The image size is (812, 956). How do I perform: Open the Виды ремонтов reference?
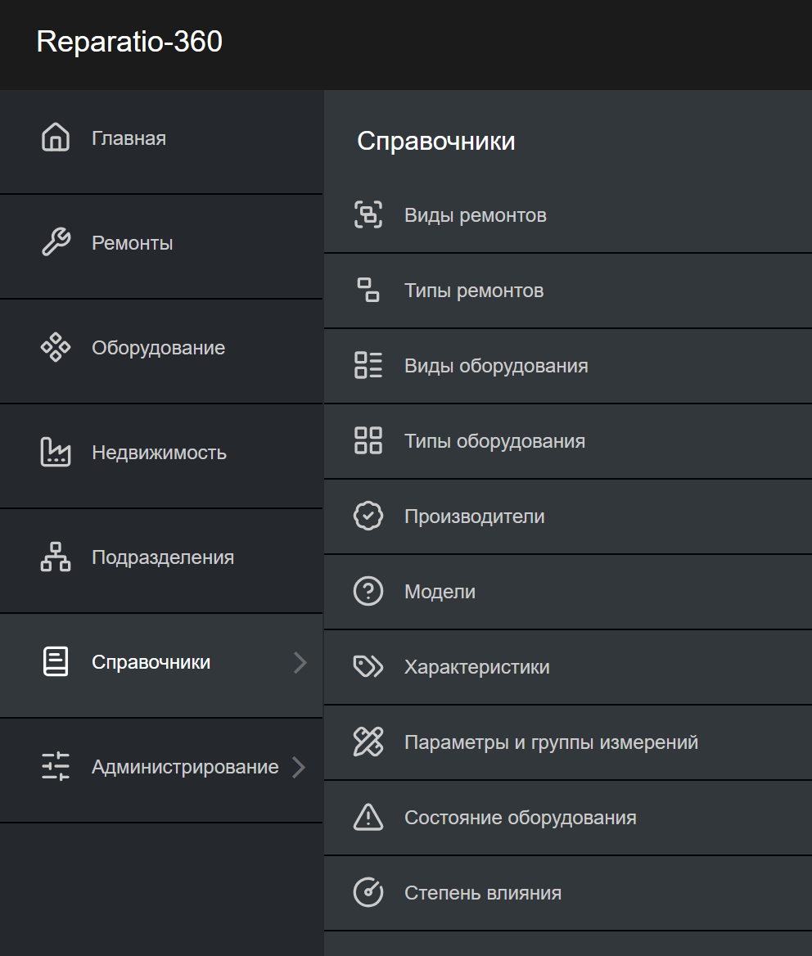[475, 216]
